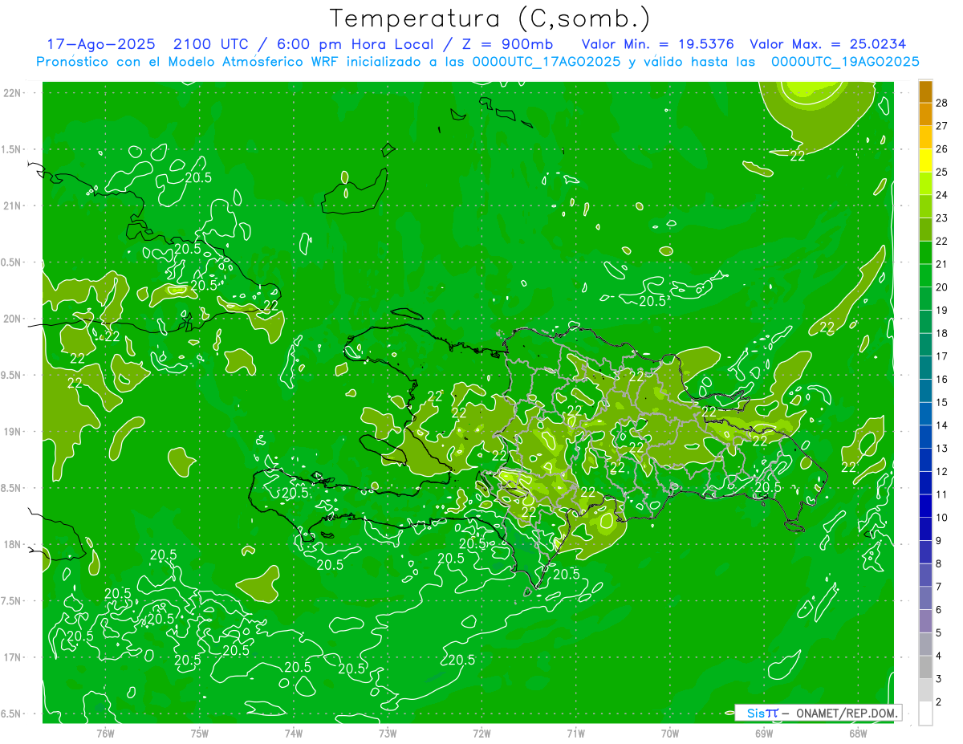
Task: Click the '28' value on the color scale
Action: click(942, 103)
